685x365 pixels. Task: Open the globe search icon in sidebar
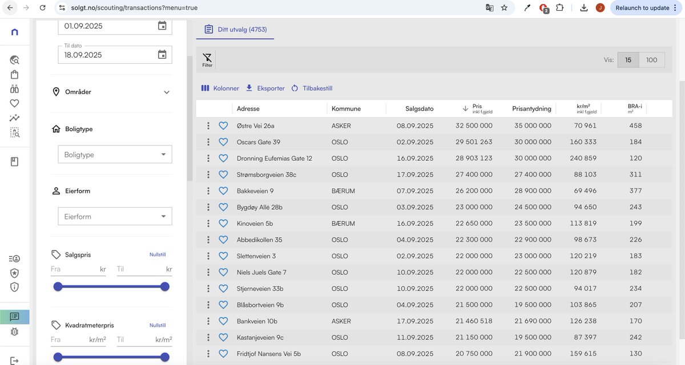point(15,60)
